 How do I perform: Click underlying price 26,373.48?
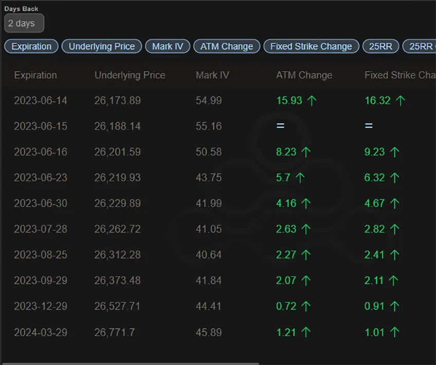click(117, 280)
